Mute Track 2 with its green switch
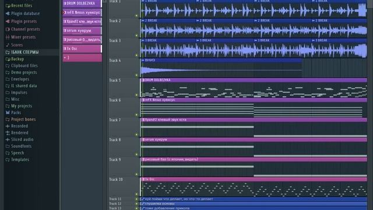This screenshot has height=210, width=373. 136,36
